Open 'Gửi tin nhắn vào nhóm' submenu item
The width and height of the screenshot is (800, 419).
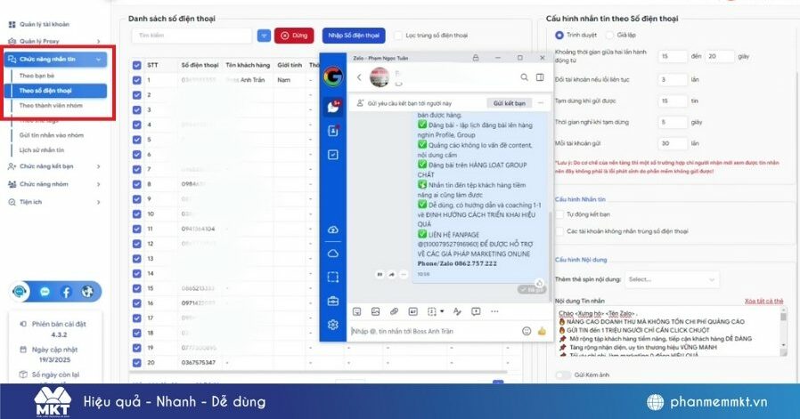click(52, 135)
